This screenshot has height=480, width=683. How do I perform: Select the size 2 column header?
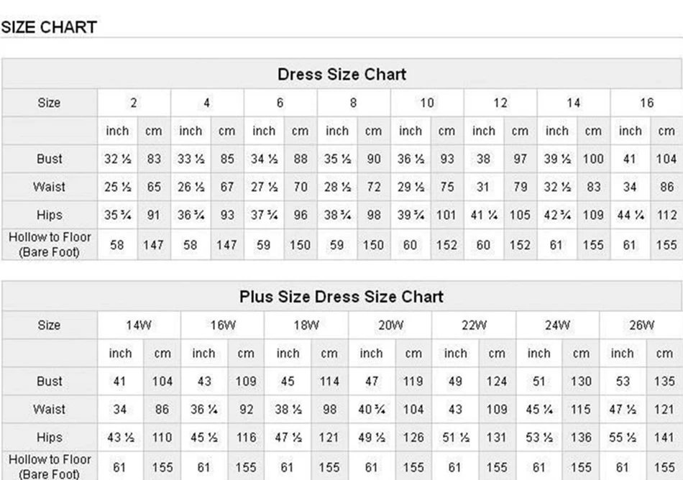pyautogui.click(x=134, y=103)
